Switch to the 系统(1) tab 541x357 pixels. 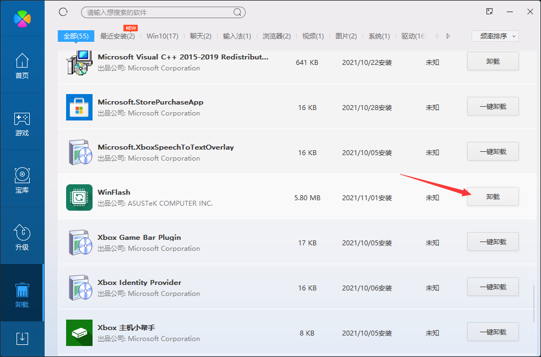379,36
